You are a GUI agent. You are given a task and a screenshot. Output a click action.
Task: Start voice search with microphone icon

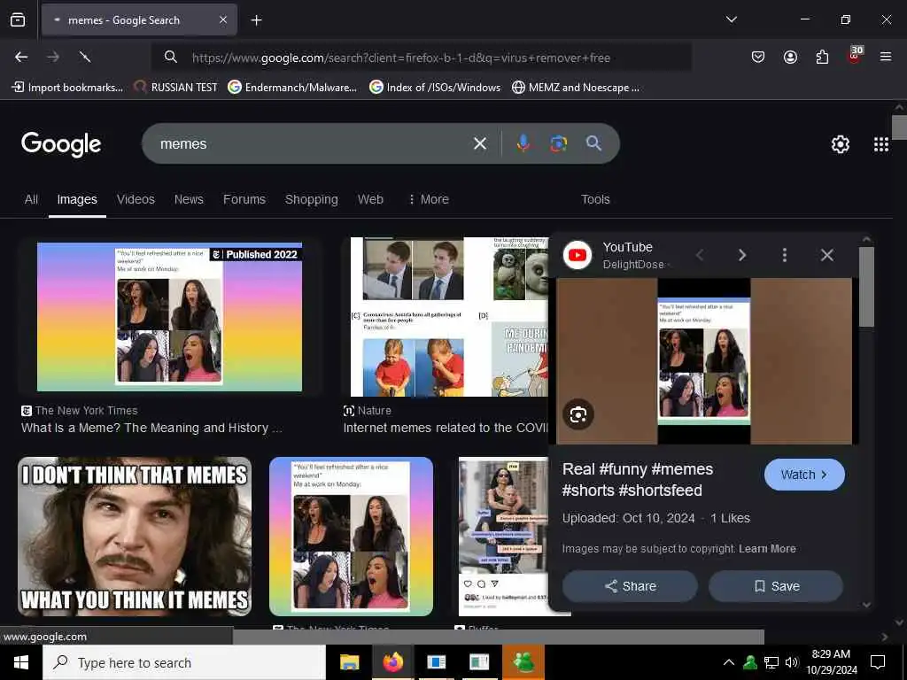pyautogui.click(x=523, y=143)
